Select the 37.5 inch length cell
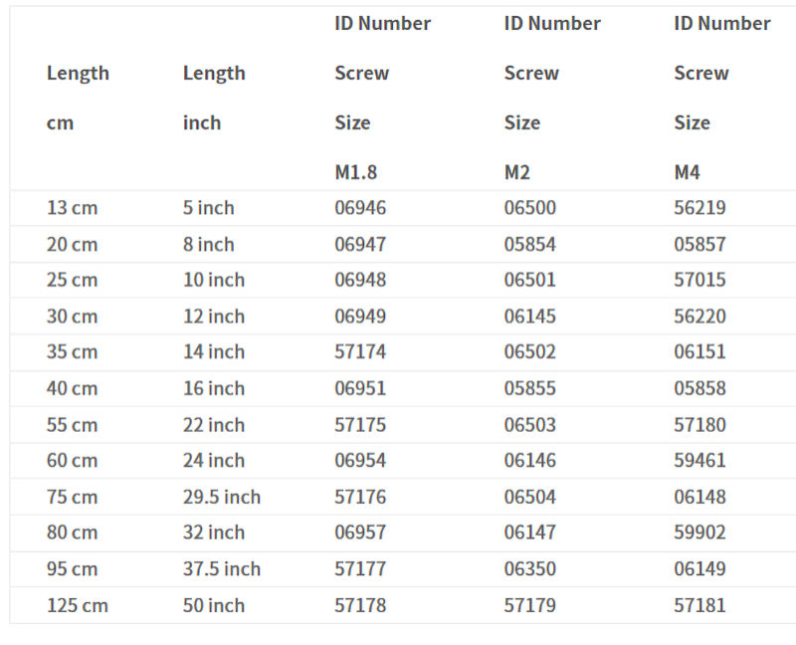This screenshot has height=645, width=796. 221,569
